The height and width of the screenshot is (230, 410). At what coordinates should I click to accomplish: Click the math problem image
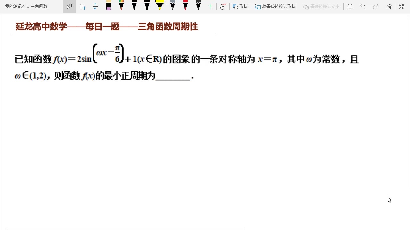tap(187, 63)
